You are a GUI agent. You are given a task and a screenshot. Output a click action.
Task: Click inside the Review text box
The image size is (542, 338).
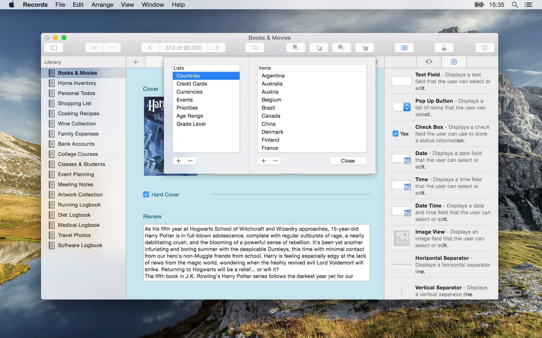256,252
